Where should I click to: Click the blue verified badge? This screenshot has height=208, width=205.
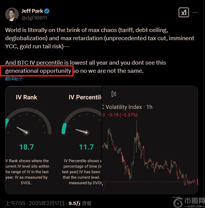[x=47, y=11]
